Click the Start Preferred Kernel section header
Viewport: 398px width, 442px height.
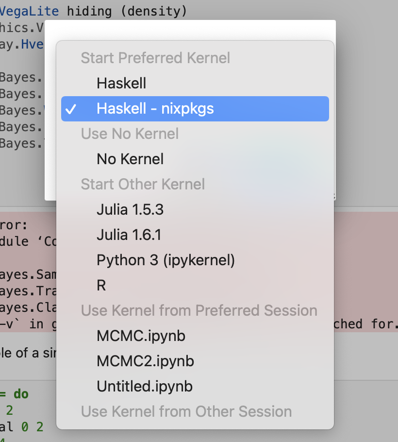(155, 58)
